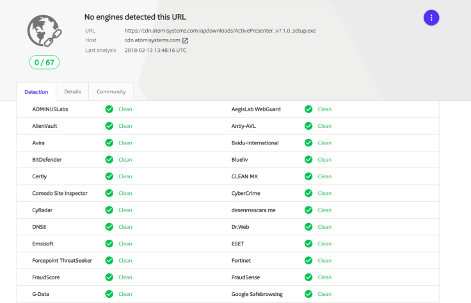This screenshot has height=303, width=471.
Task: Select the CyberCrime engine name
Action: 246,193
